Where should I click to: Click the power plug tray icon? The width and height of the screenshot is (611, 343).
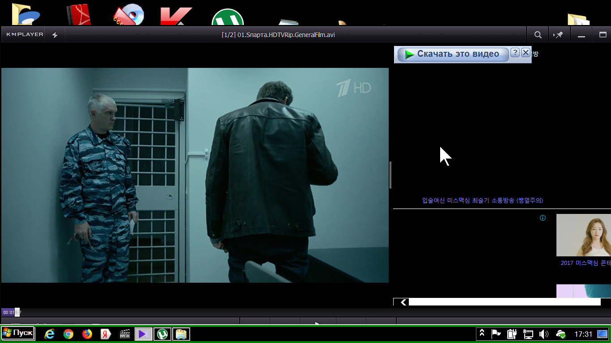tap(512, 334)
